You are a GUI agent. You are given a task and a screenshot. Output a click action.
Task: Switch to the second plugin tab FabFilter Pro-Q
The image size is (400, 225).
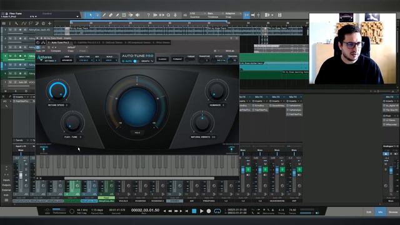click(x=87, y=42)
